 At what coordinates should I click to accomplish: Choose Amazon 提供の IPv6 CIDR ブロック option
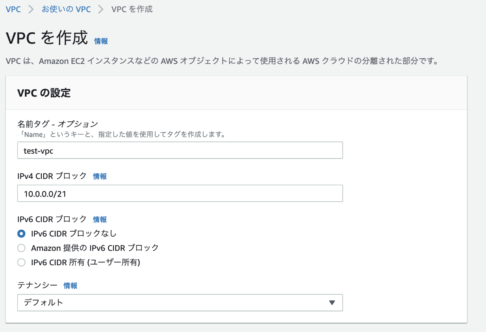tap(21, 248)
